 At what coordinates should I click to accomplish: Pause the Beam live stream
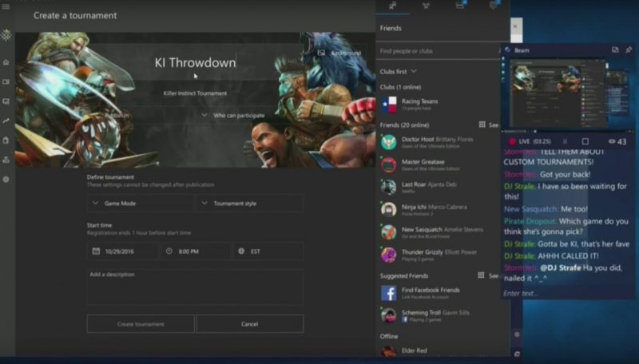(565, 141)
